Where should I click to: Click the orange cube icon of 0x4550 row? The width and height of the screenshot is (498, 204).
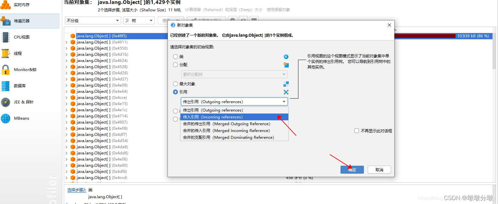73,48
